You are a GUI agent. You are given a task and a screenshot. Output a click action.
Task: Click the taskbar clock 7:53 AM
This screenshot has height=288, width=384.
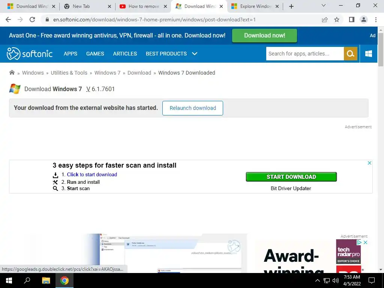352,280
